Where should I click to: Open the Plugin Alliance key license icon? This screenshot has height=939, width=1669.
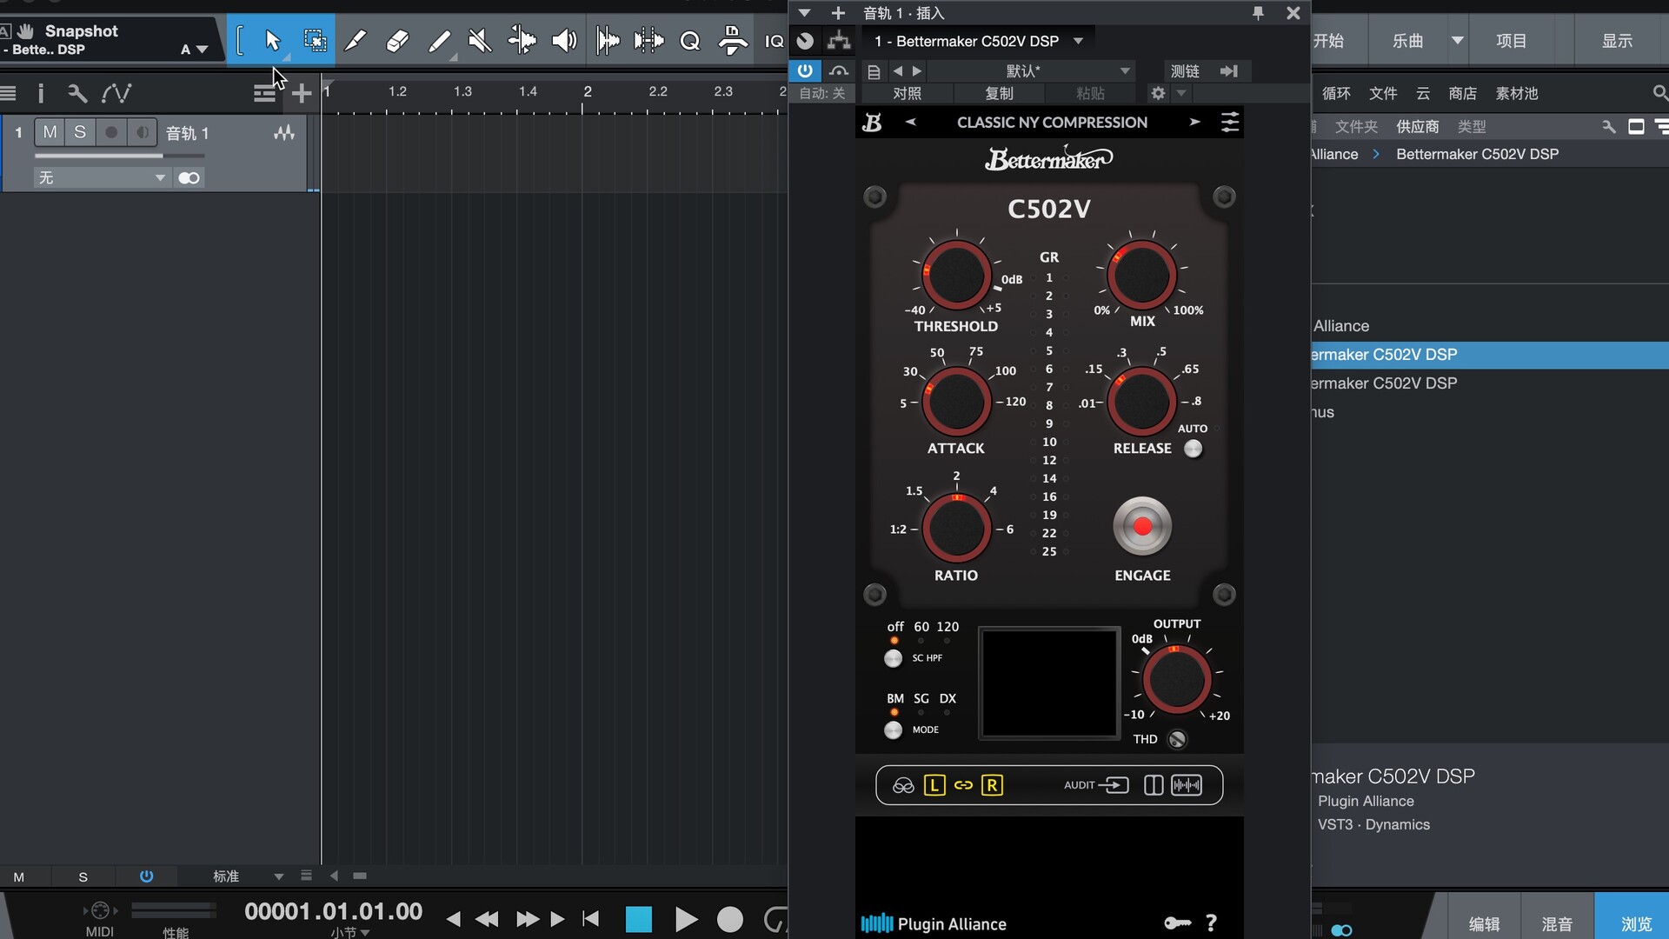pyautogui.click(x=1177, y=923)
